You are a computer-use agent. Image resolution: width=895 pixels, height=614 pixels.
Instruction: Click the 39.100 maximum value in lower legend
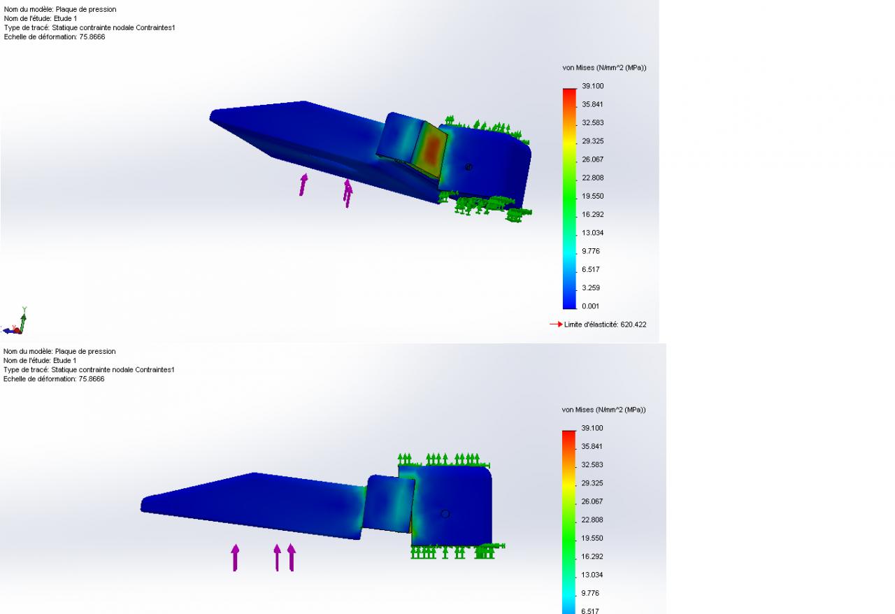point(592,428)
